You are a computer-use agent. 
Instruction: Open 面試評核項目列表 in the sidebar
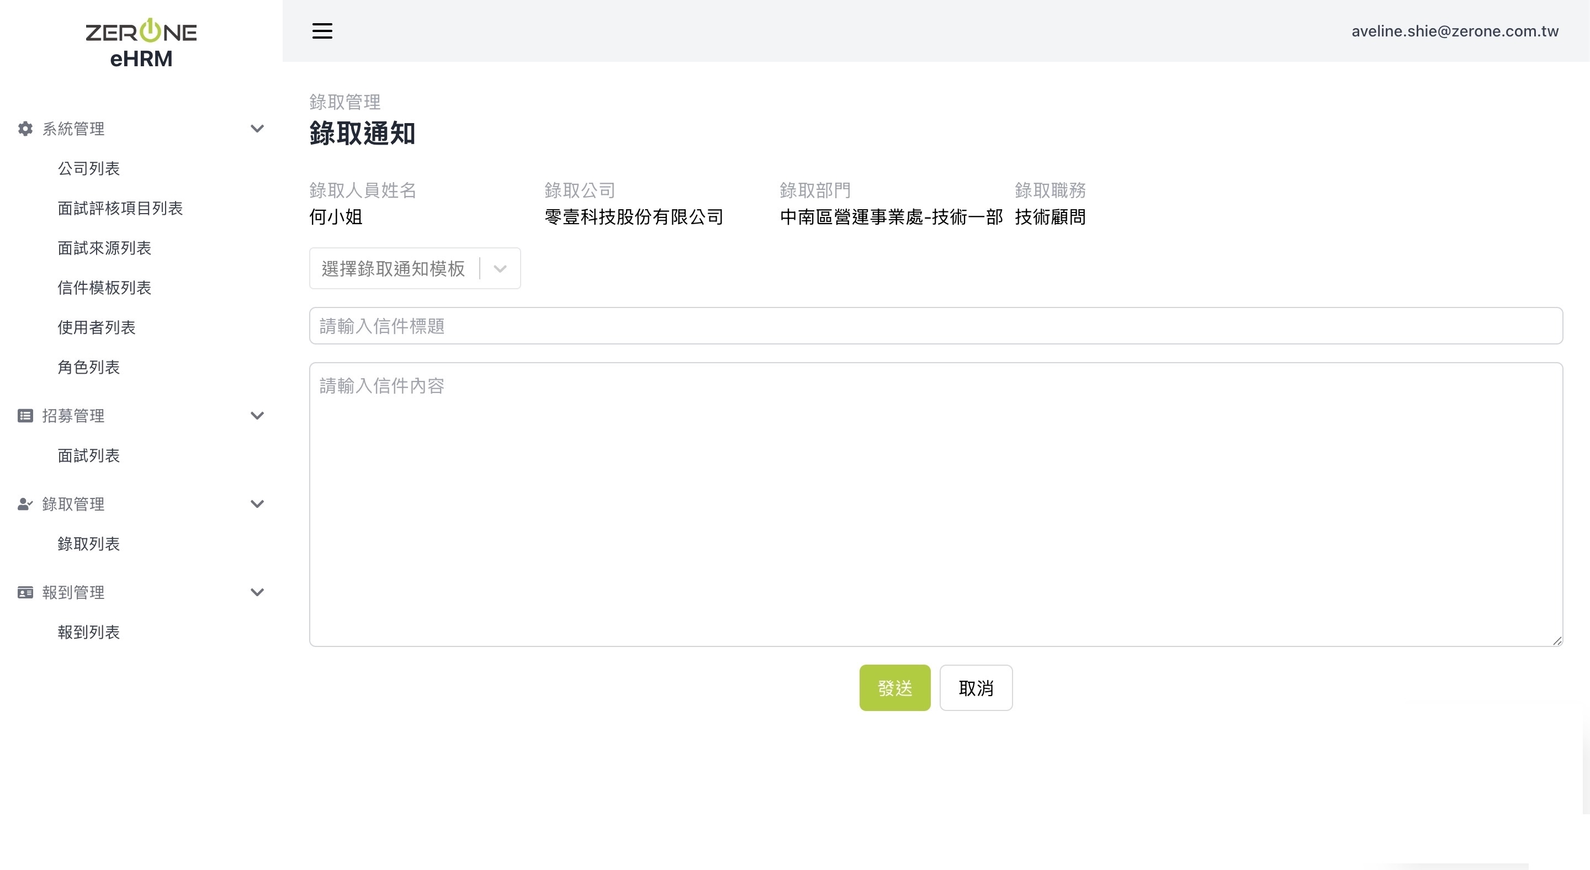(120, 208)
